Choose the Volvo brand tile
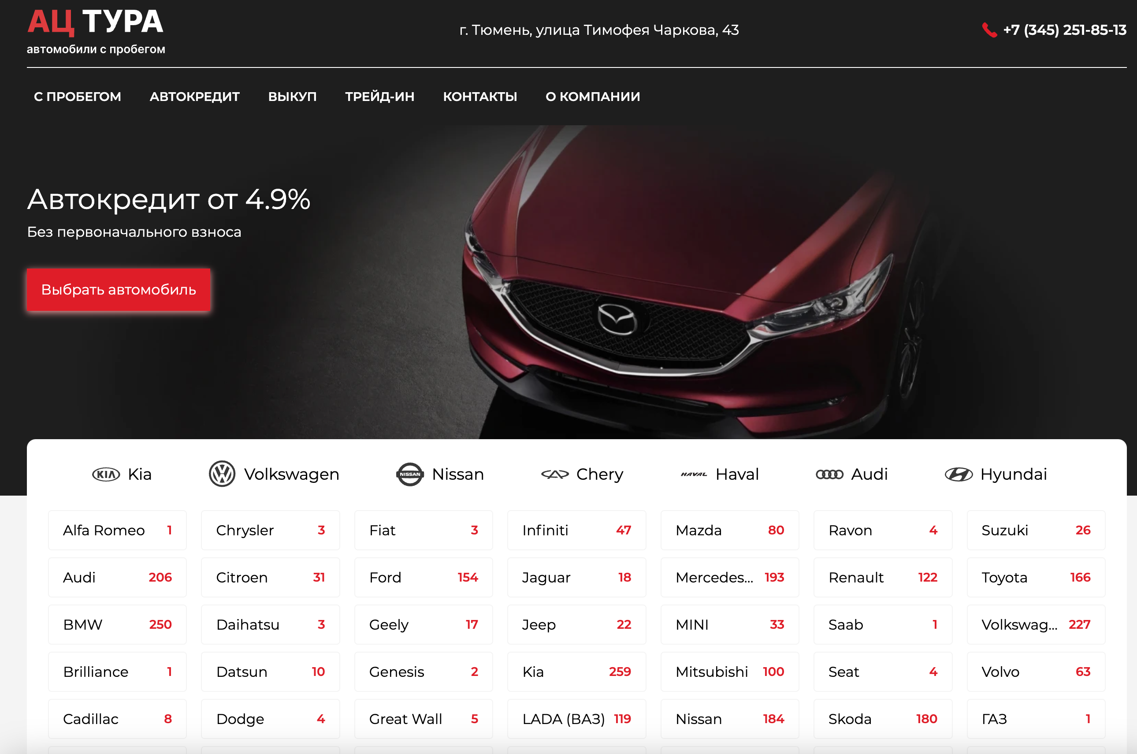 point(1036,671)
